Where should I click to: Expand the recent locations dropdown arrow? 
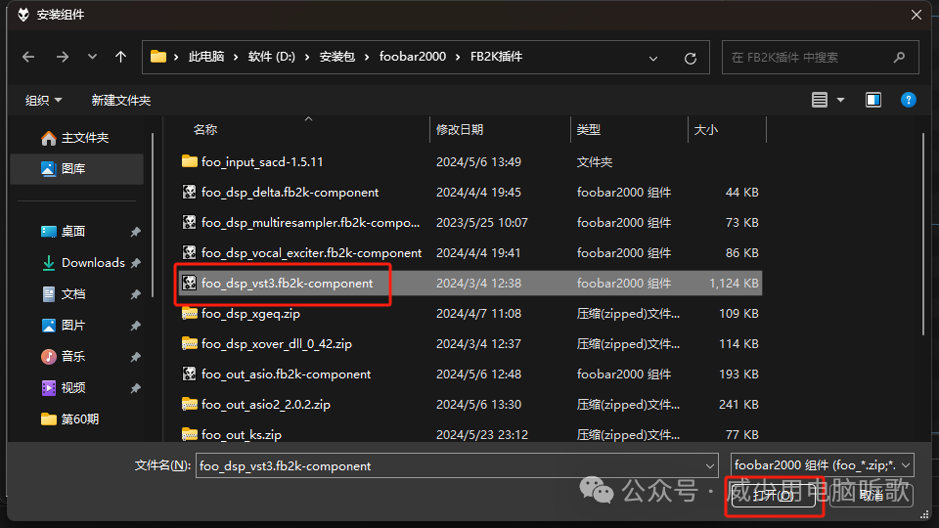tap(93, 57)
